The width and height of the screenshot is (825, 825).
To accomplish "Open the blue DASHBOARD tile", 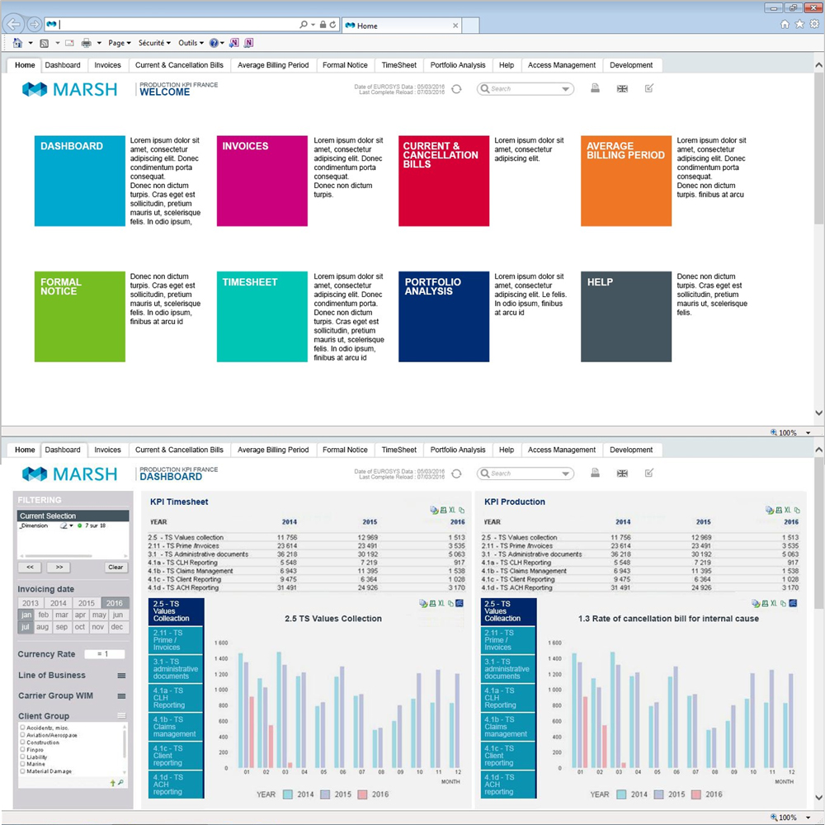I will tap(80, 181).
